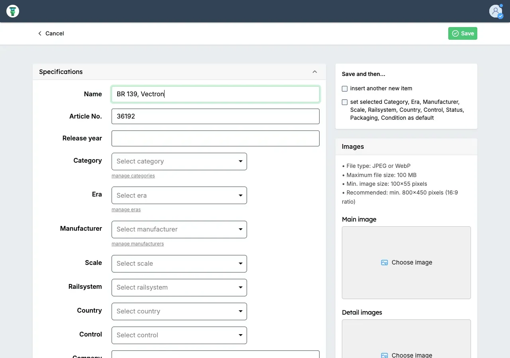Image resolution: width=510 pixels, height=358 pixels.
Task: Follow the 'manage categories' link
Action: [133, 176]
